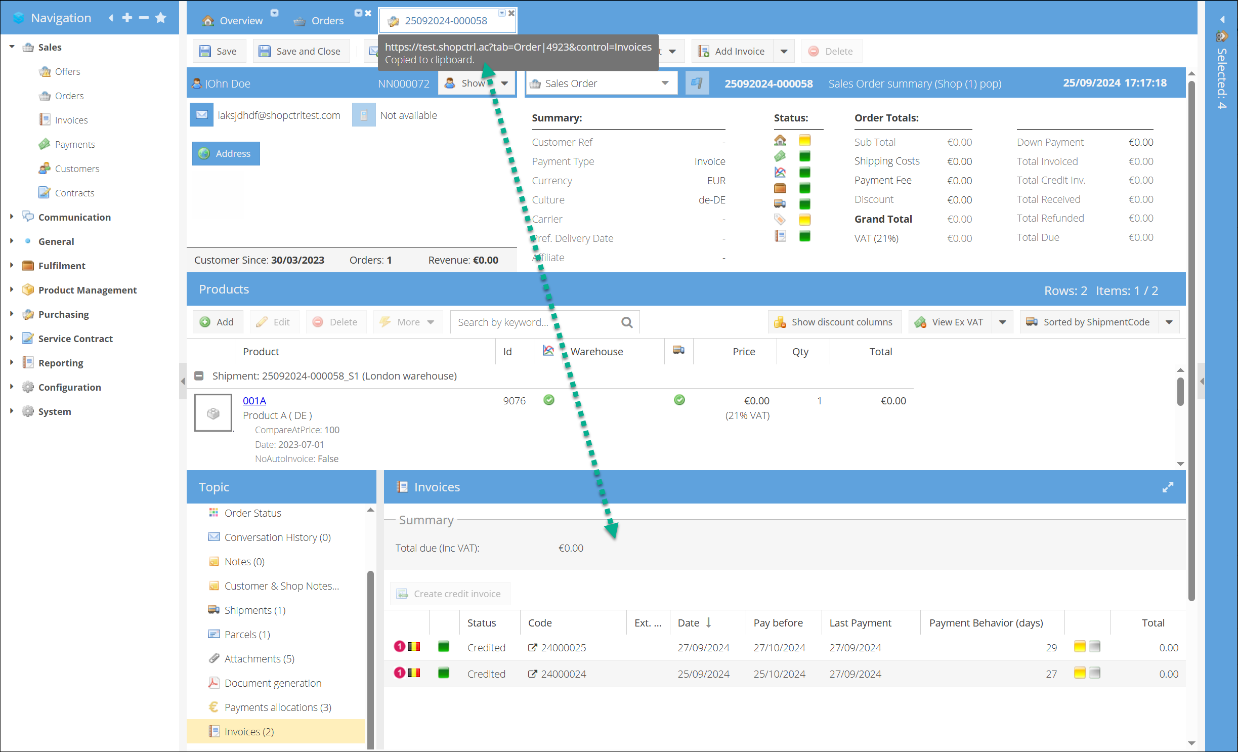Expand the Invoices panel to full size
Viewport: 1238px width, 752px height.
point(1168,487)
